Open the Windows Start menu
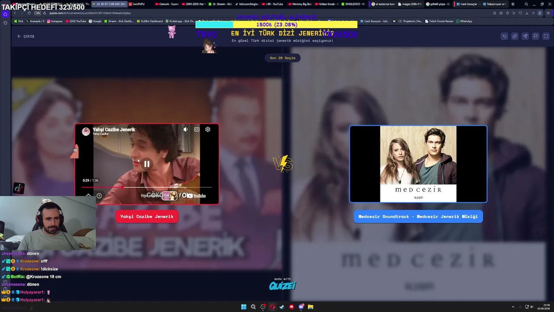This screenshot has height=312, width=554. tap(244, 307)
